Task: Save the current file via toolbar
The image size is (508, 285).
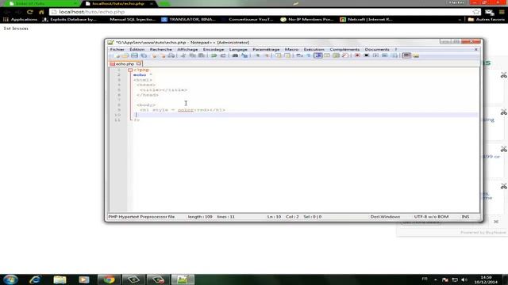Action: click(134, 55)
